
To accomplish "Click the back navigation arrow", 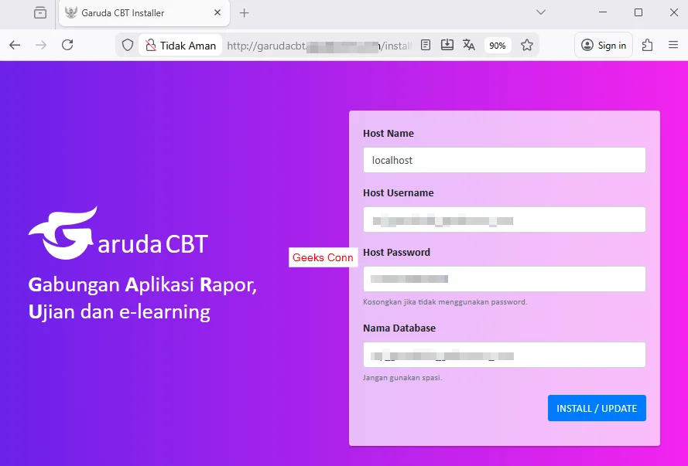I will [x=14, y=45].
